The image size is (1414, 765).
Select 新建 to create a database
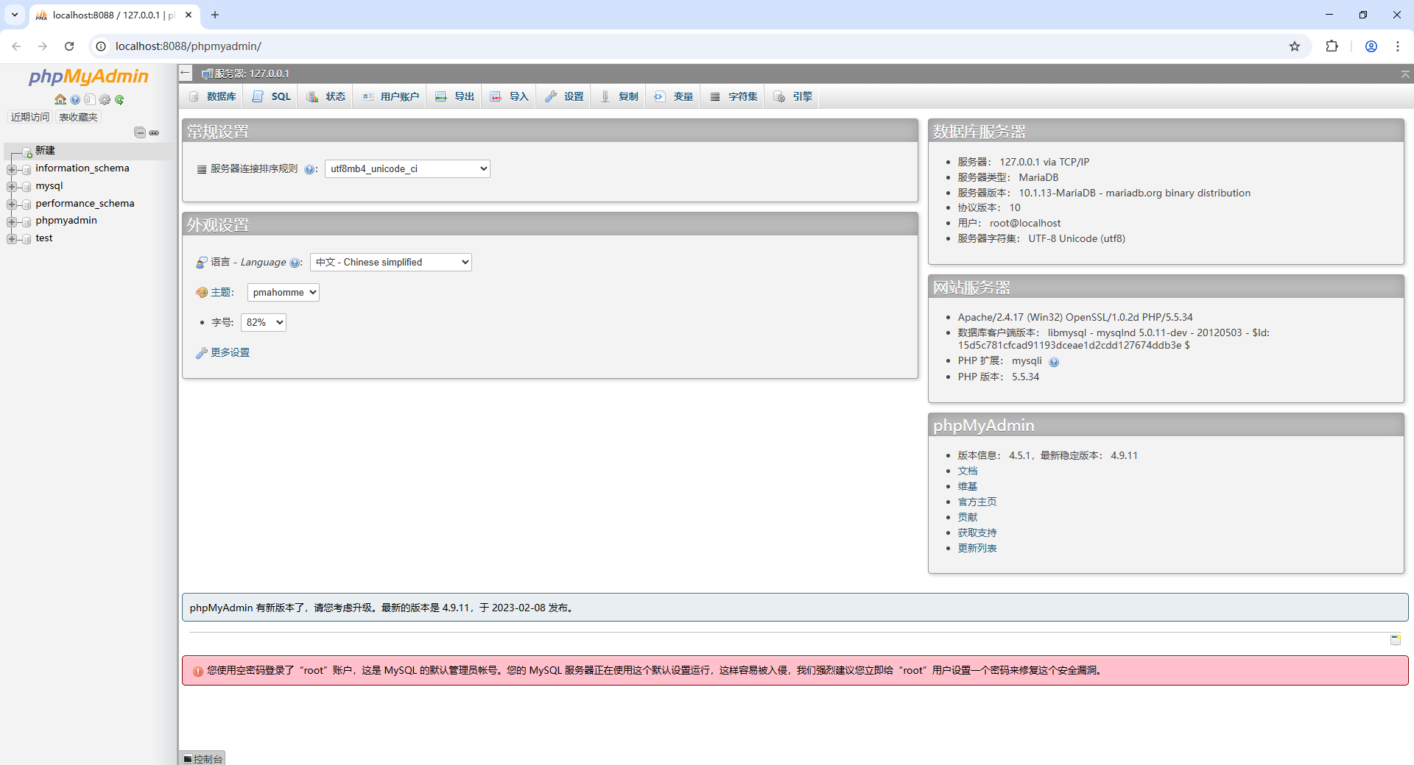coord(45,150)
